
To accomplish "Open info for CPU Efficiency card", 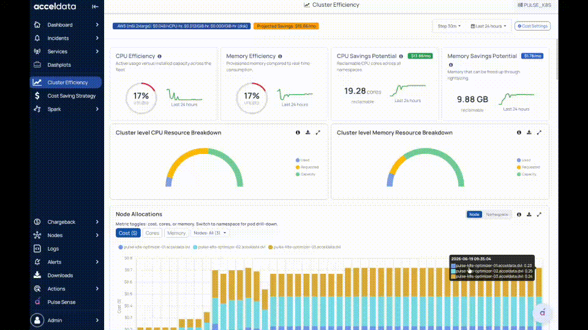I will coord(160,56).
